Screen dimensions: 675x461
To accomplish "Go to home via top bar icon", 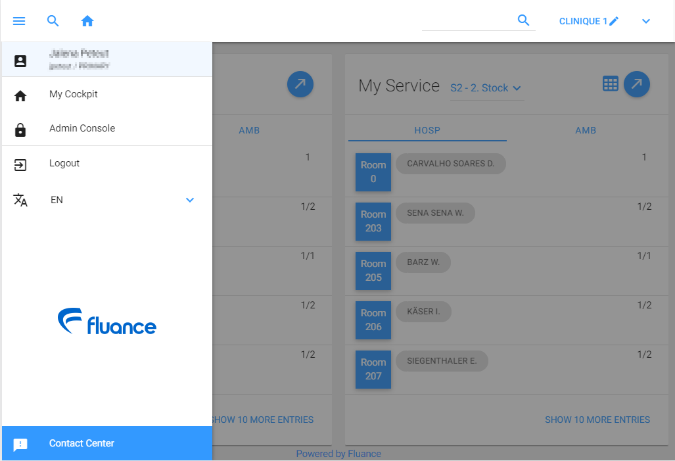I will click(x=87, y=21).
